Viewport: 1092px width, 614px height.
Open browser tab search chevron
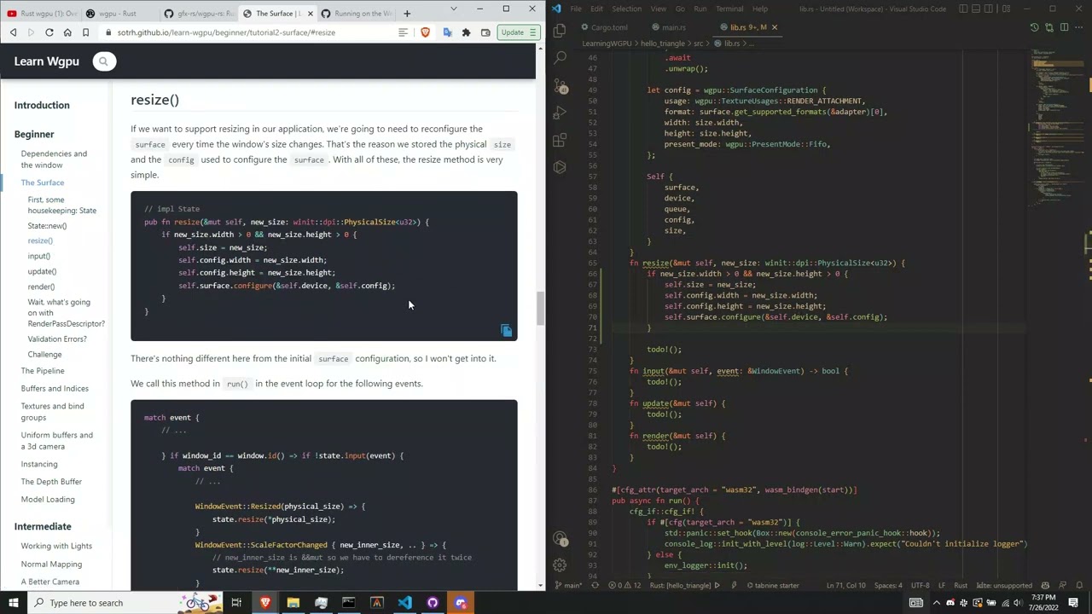[453, 9]
